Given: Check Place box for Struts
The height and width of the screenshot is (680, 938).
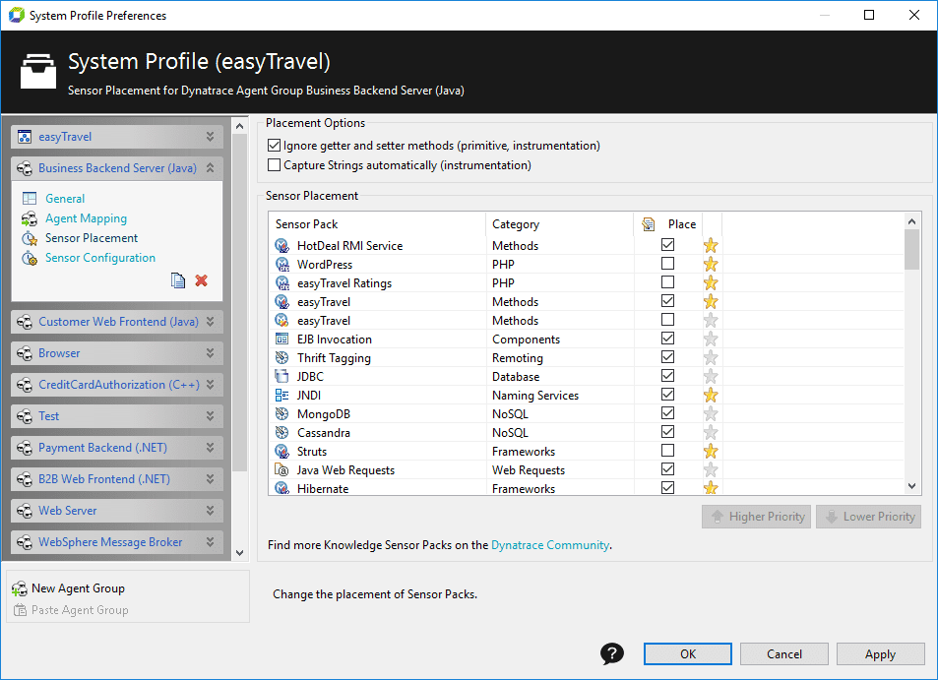Looking at the screenshot, I should click(667, 451).
